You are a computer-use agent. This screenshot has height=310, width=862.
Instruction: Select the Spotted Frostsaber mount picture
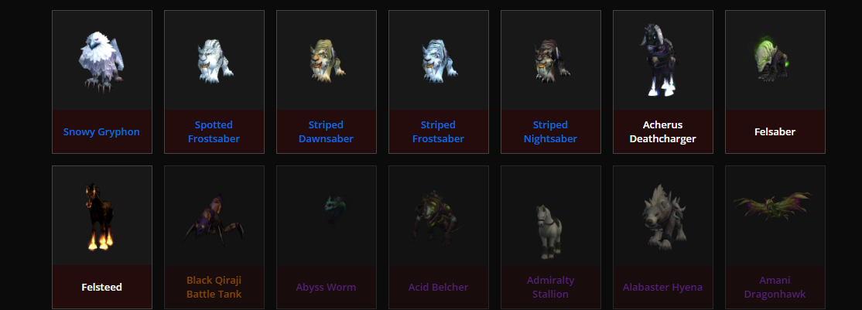point(215,62)
